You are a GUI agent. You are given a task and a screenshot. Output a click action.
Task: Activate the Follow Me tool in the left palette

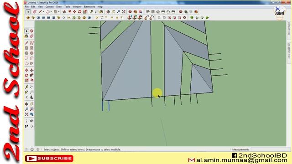(31, 75)
